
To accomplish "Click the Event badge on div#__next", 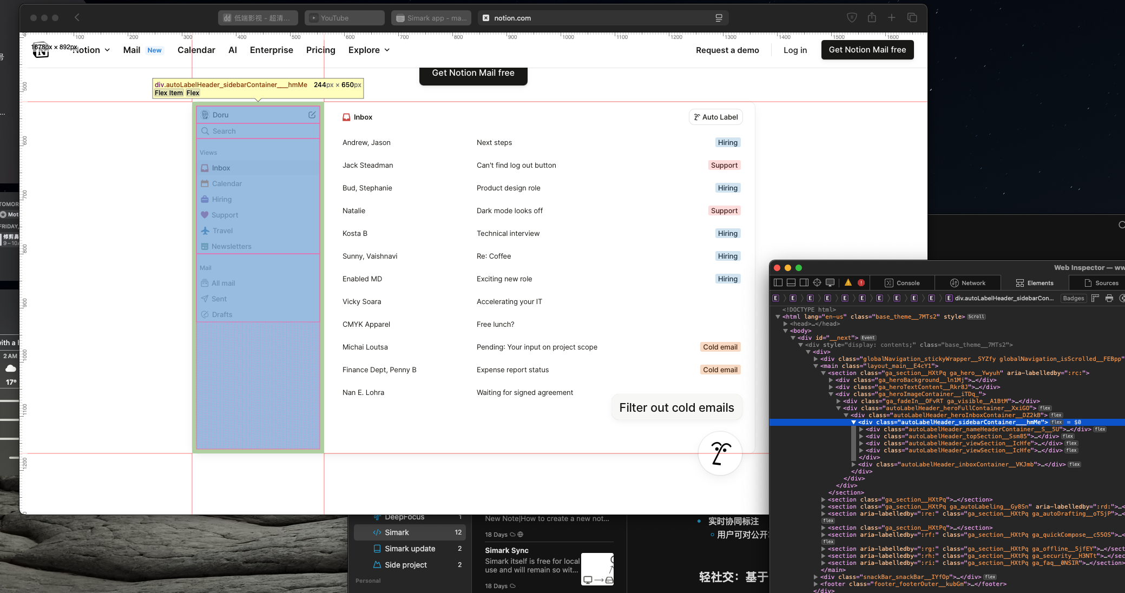I will (x=868, y=338).
